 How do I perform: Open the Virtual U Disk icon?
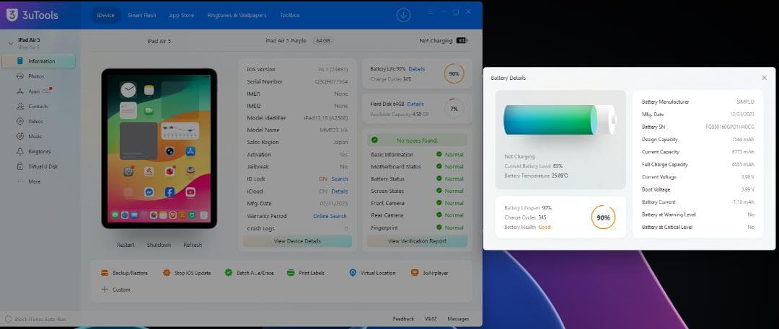click(20, 167)
